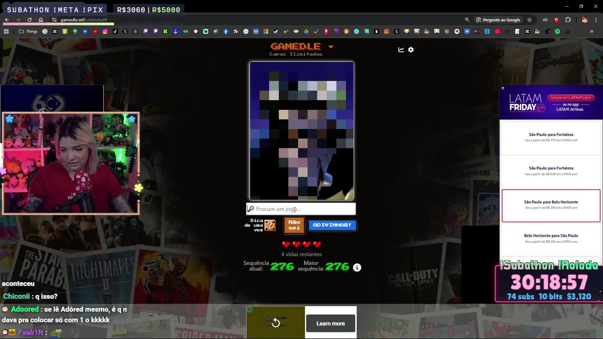603x339 pixels.
Task: Open the Google bookmark icon
Action: click(x=45, y=32)
